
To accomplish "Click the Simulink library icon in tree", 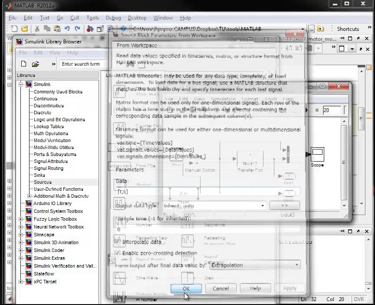I will pos(29,84).
